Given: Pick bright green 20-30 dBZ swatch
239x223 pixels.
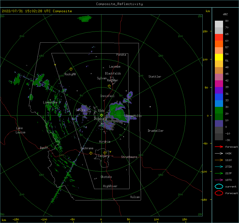Looking at the screenshot, I should (219, 110).
